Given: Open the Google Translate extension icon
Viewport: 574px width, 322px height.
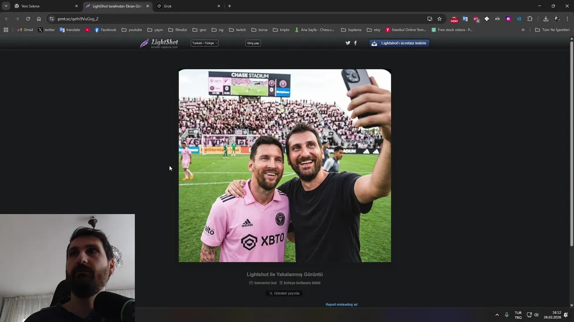Looking at the screenshot, I should [465, 19].
